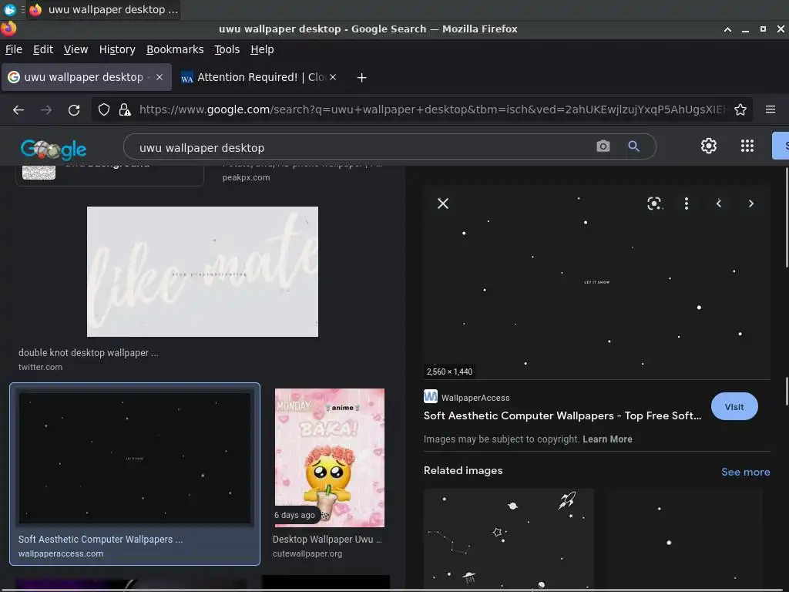This screenshot has width=789, height=592.
Task: Click into the Google search box
Action: [x=362, y=147]
